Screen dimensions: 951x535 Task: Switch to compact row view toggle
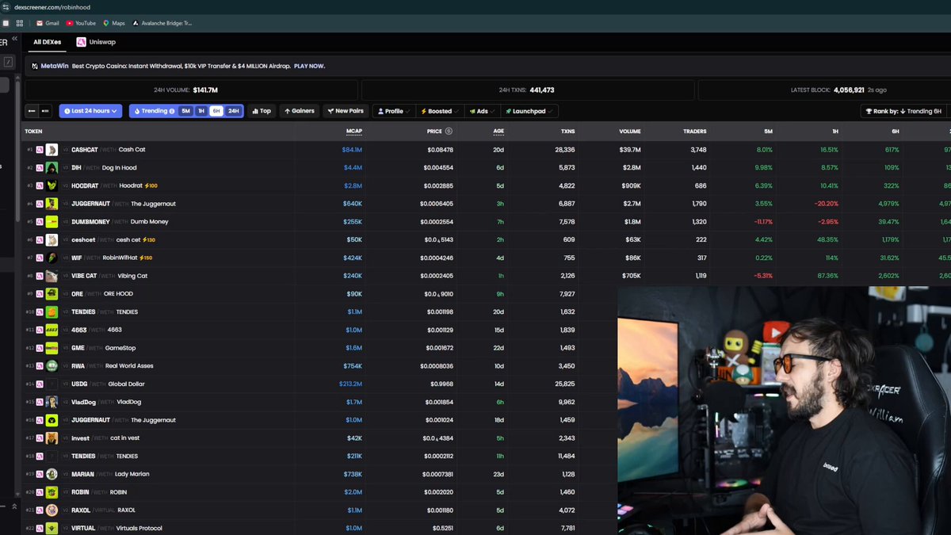(x=32, y=111)
